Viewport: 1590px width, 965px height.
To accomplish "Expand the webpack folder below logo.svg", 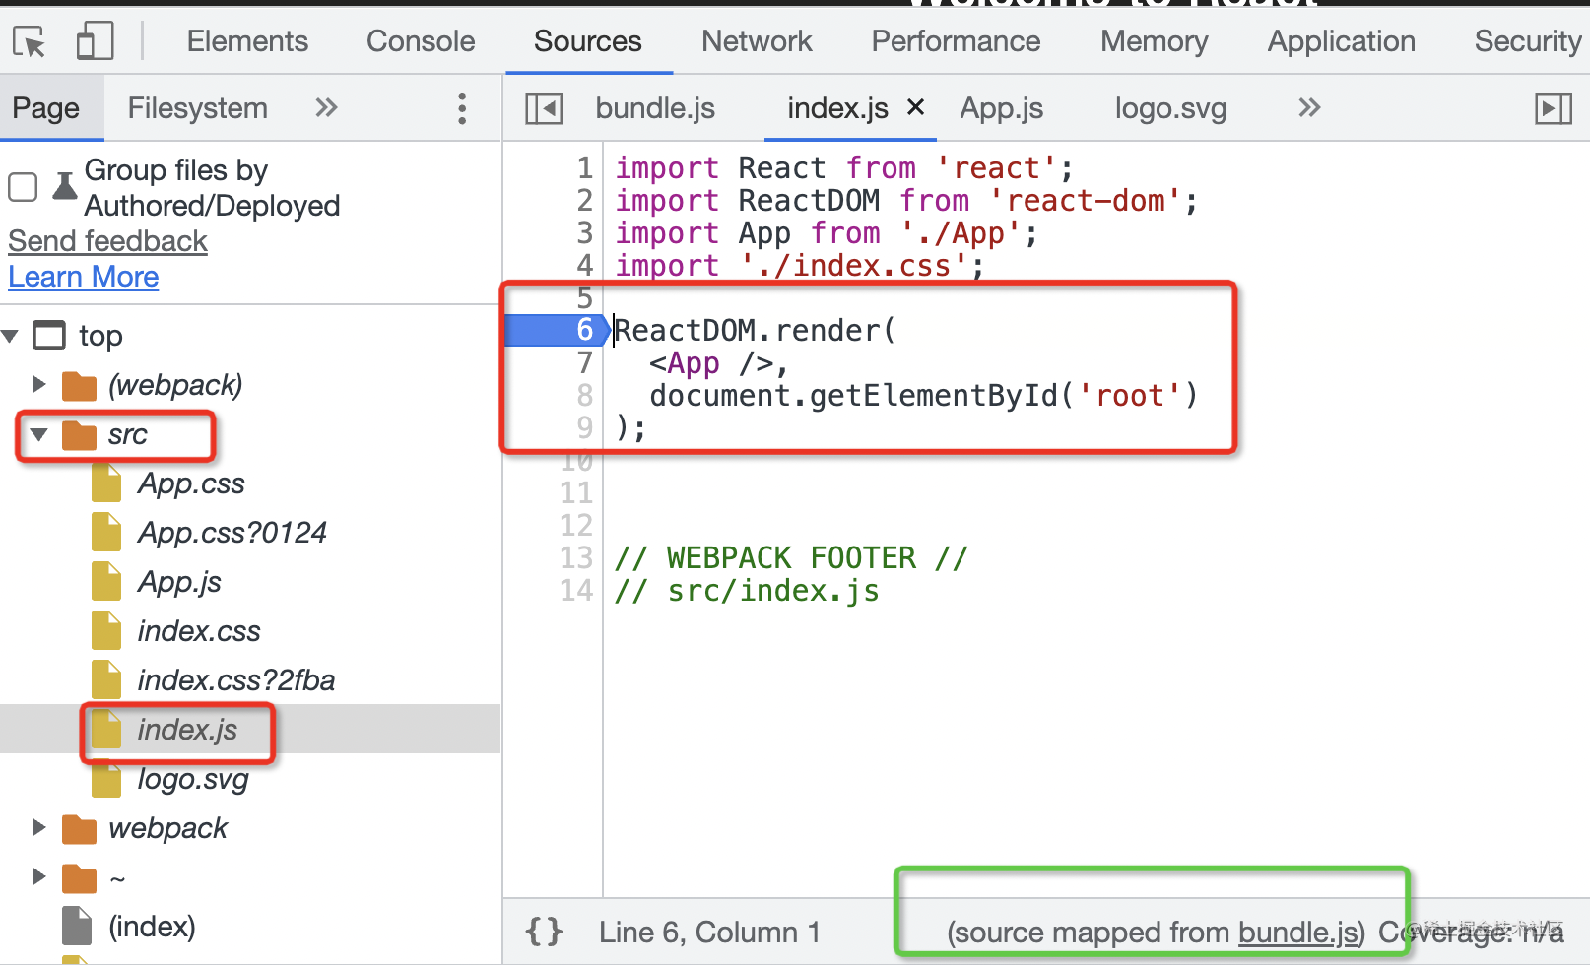I will pyautogui.click(x=39, y=828).
